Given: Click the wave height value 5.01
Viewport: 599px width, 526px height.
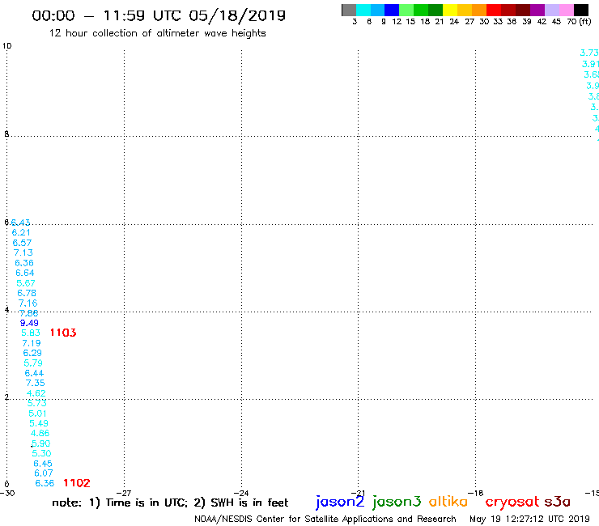Looking at the screenshot, I should (x=37, y=414).
